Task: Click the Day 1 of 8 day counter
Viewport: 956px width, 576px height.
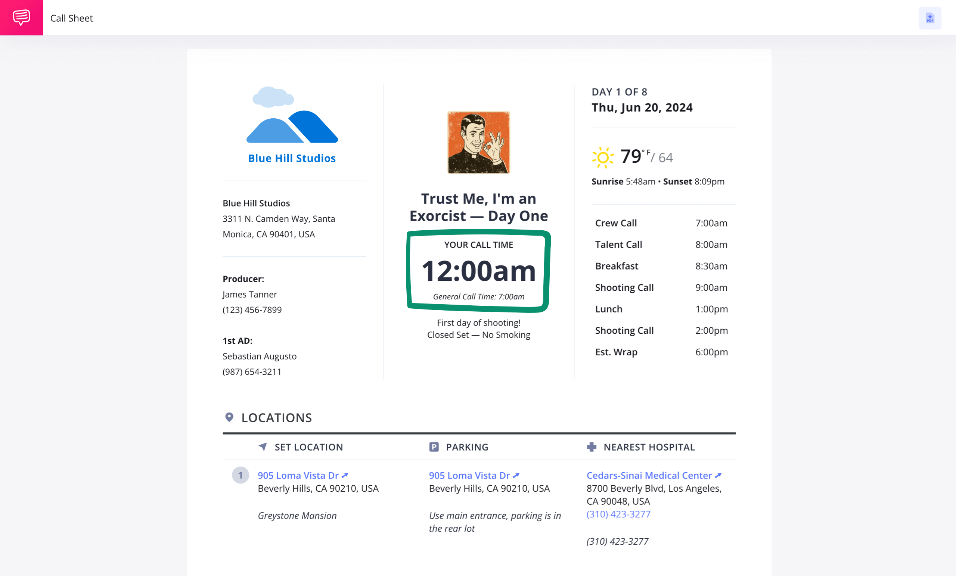Action: (x=620, y=91)
